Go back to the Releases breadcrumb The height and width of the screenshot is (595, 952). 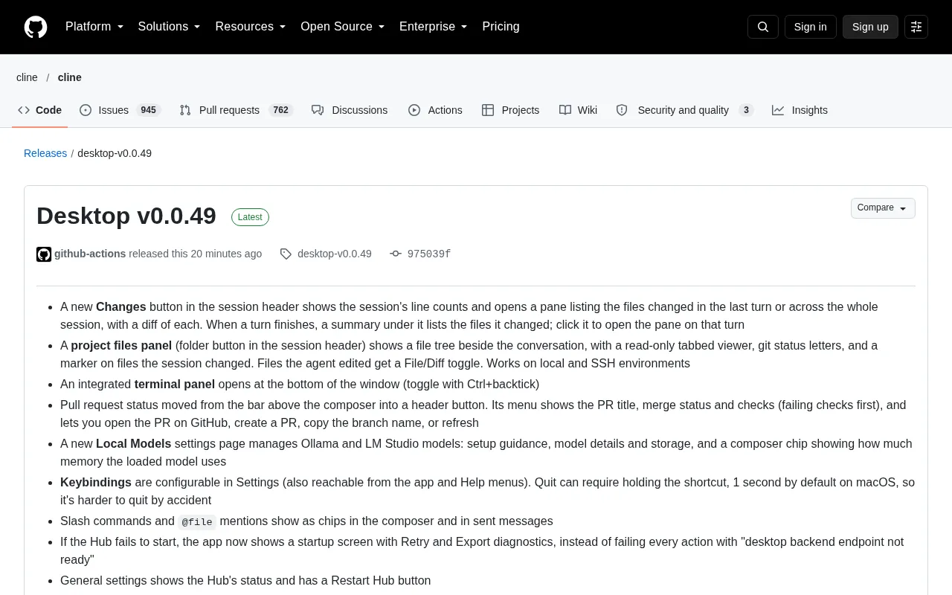coord(45,153)
